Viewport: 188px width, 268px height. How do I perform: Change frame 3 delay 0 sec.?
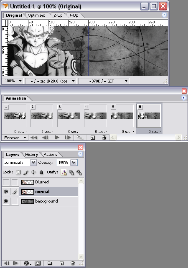[74, 132]
